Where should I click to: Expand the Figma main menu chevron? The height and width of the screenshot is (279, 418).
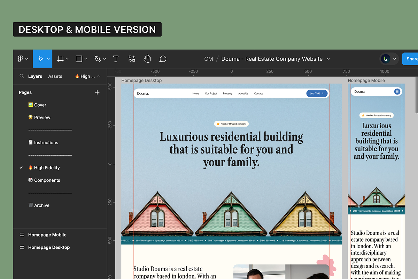point(27,59)
